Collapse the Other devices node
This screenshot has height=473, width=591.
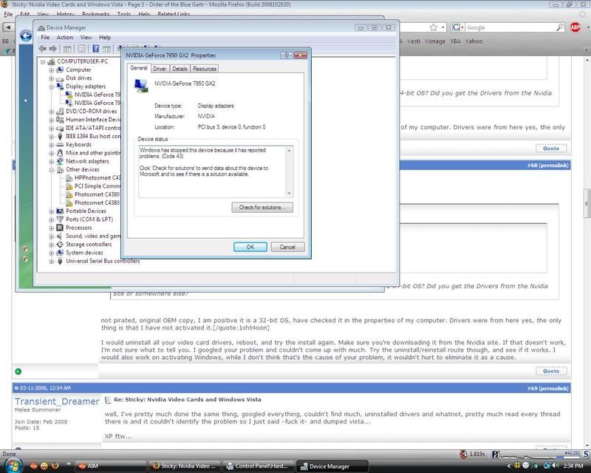51,170
